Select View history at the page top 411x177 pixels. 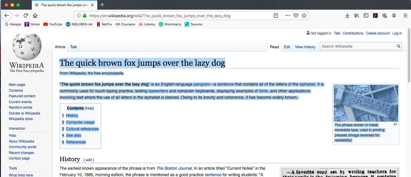pyautogui.click(x=305, y=47)
